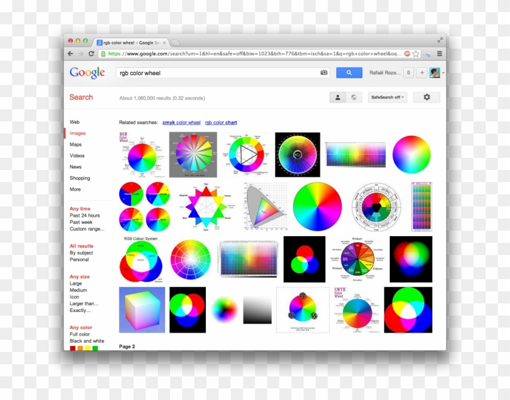Open Custom range... date filter
This screenshot has width=510, height=400.
click(x=87, y=229)
